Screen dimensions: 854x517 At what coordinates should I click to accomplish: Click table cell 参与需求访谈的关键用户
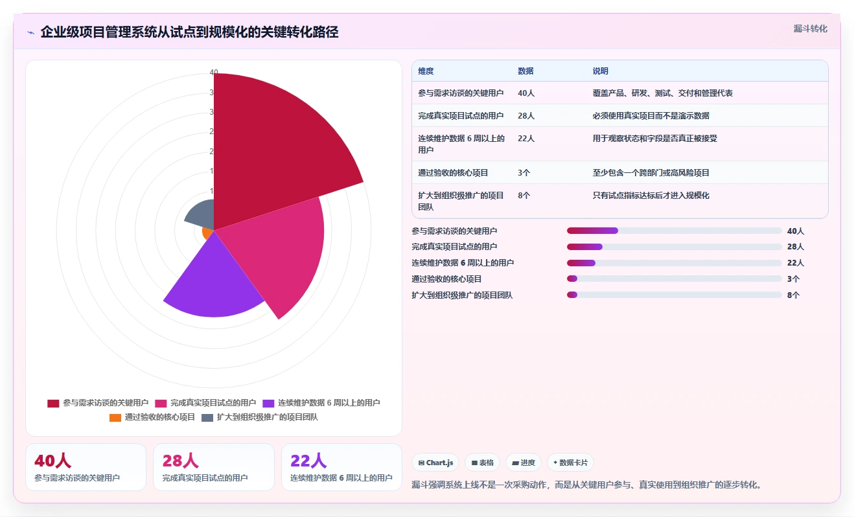pos(461,93)
